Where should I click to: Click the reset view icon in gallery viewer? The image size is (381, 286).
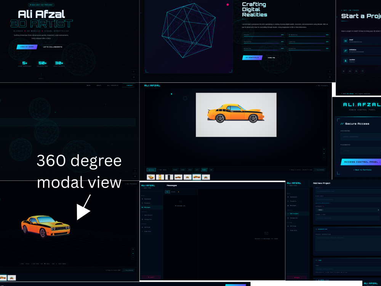[324, 153]
